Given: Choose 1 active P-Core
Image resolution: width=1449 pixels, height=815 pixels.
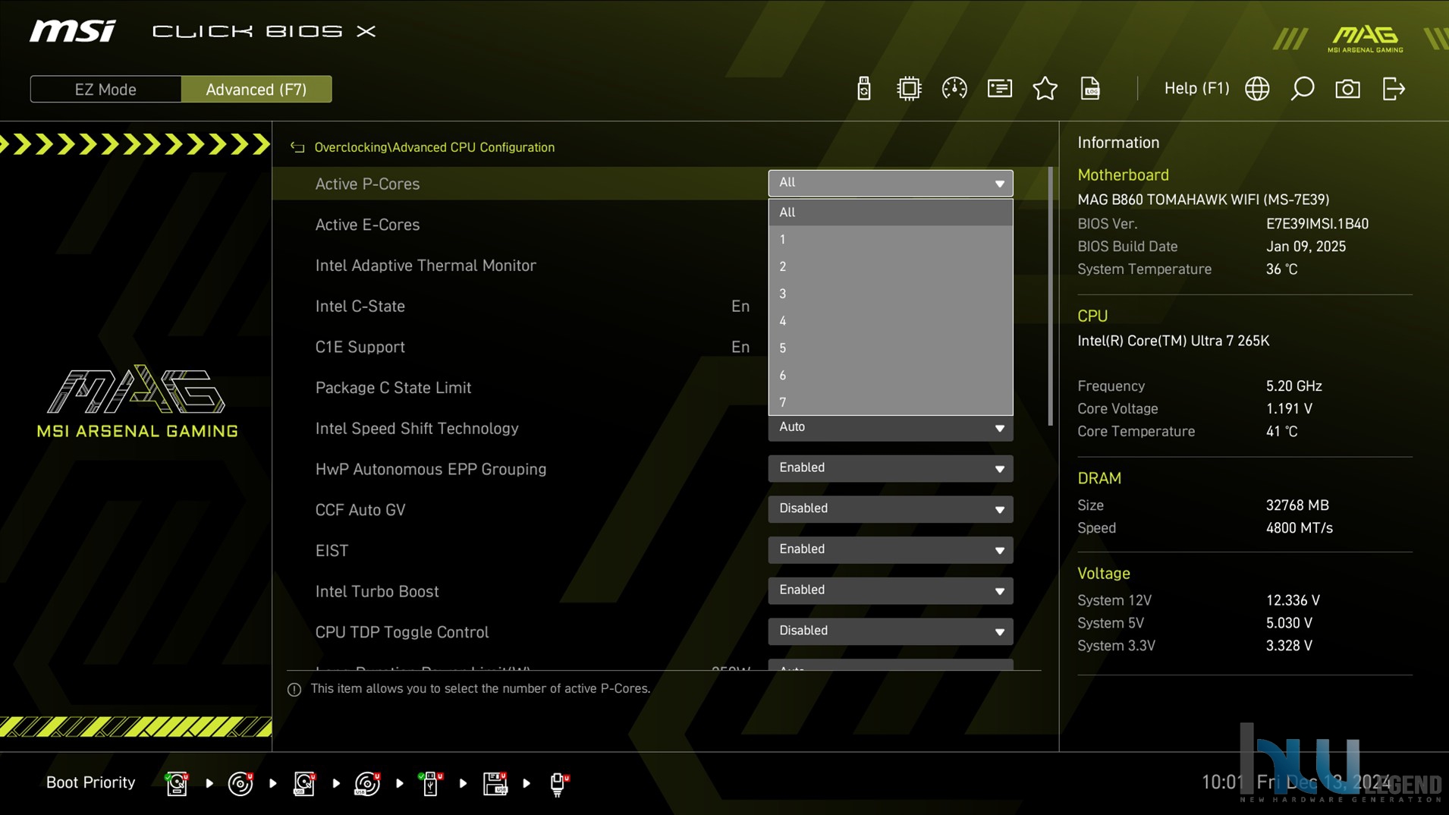Looking at the screenshot, I should [x=890, y=240].
